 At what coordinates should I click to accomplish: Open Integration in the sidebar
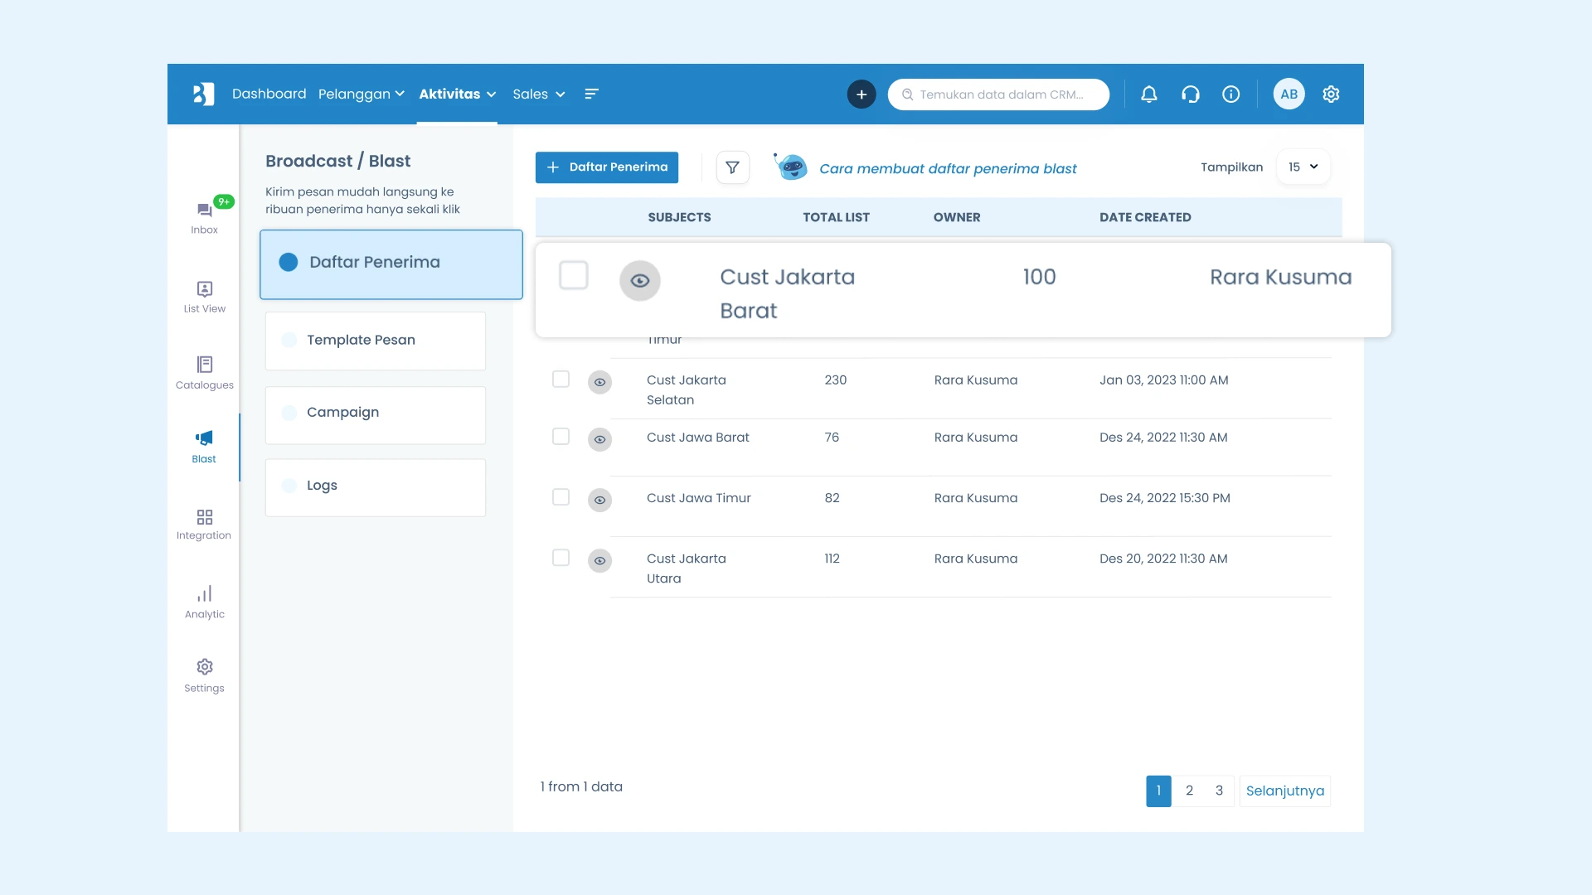(204, 525)
